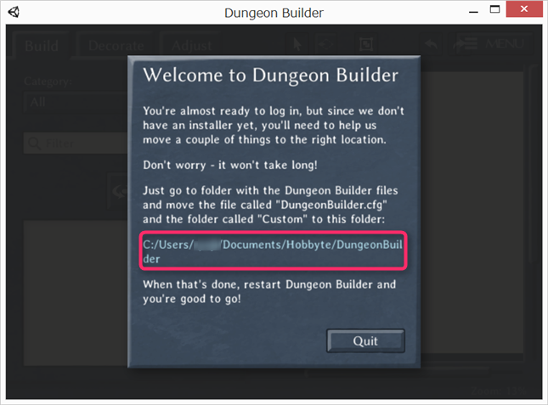Click the Quit button in the welcome dialog
This screenshot has height=405, width=548.
(x=365, y=340)
